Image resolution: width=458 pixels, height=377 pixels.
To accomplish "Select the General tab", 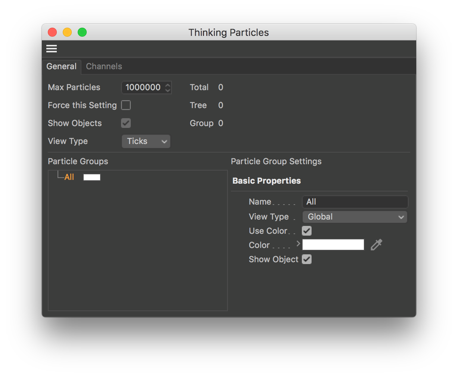I will point(61,66).
